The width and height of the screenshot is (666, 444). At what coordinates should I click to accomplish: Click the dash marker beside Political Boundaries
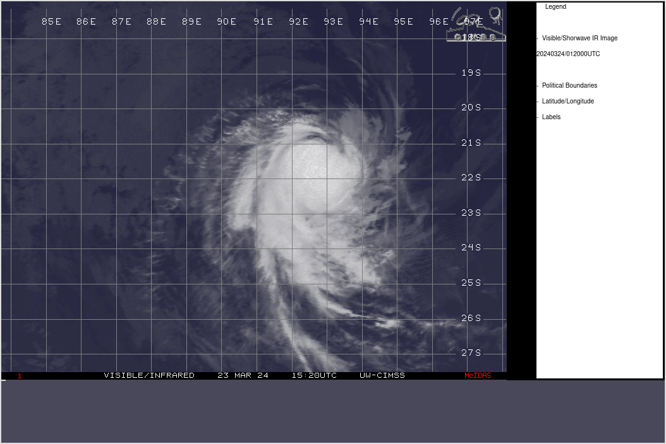coord(536,85)
